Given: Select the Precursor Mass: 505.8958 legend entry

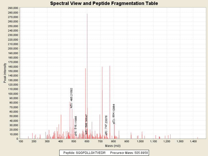Looking at the screenshot, I should point(129,153).
